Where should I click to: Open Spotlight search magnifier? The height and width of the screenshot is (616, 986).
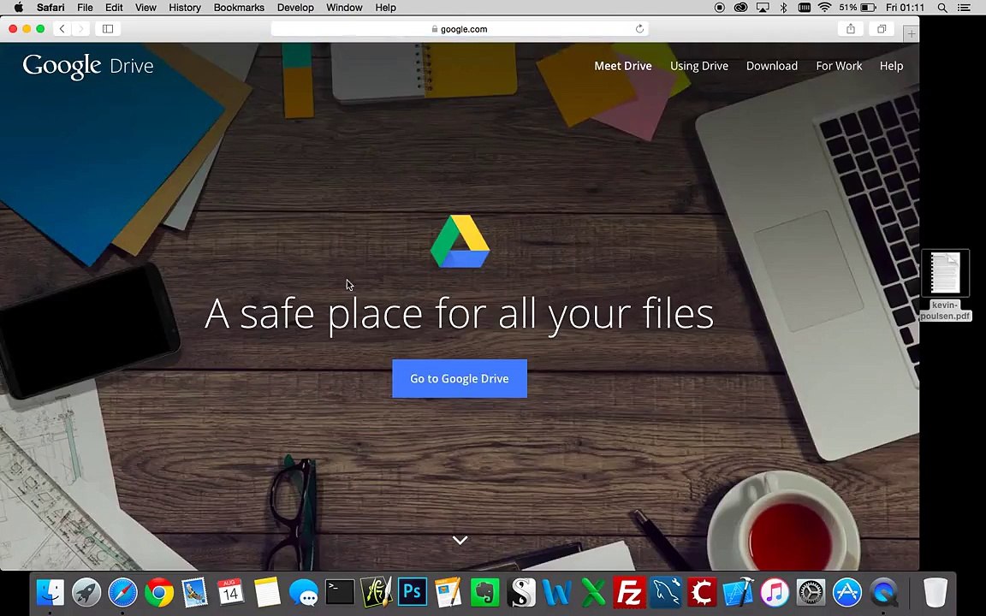942,8
